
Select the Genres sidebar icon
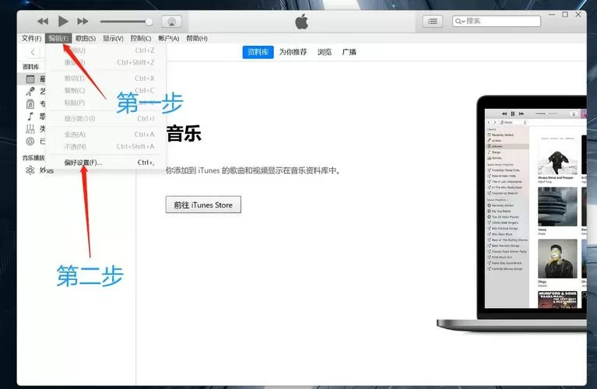[x=30, y=128]
